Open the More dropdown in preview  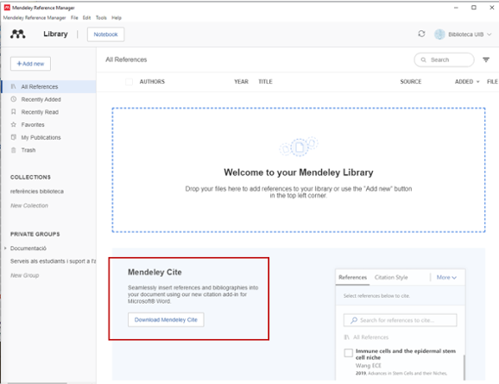point(446,277)
